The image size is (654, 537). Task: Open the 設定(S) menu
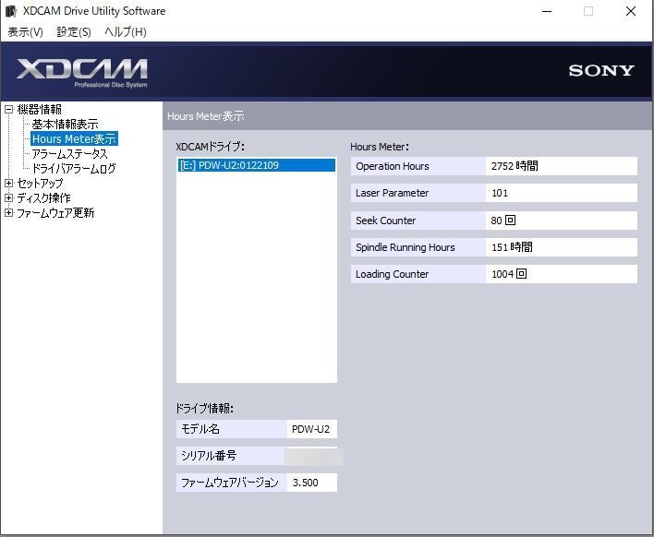tap(74, 32)
